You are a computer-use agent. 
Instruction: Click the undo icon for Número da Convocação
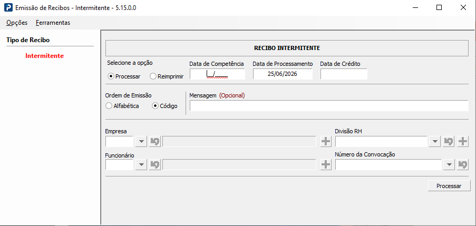point(463,165)
